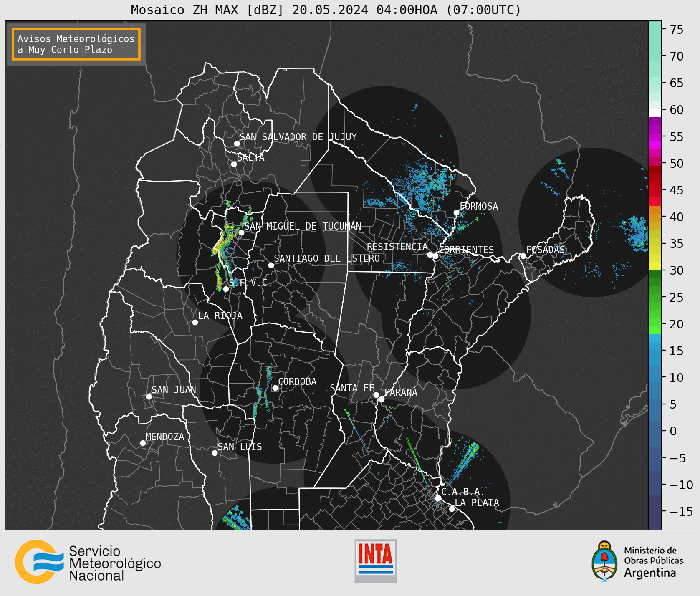The height and width of the screenshot is (596, 700).
Task: Click the FORMOSA label text
Action: (x=479, y=206)
